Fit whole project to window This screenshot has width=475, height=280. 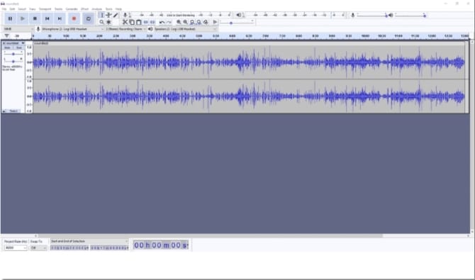point(199,22)
